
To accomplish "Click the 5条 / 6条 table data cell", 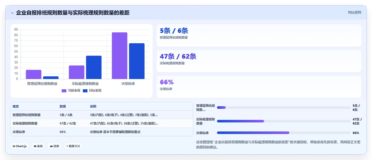I will [x=66, y=115].
